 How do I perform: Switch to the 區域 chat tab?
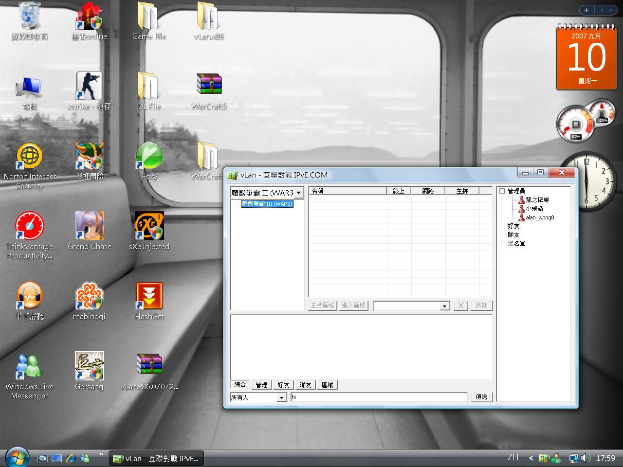tap(328, 385)
